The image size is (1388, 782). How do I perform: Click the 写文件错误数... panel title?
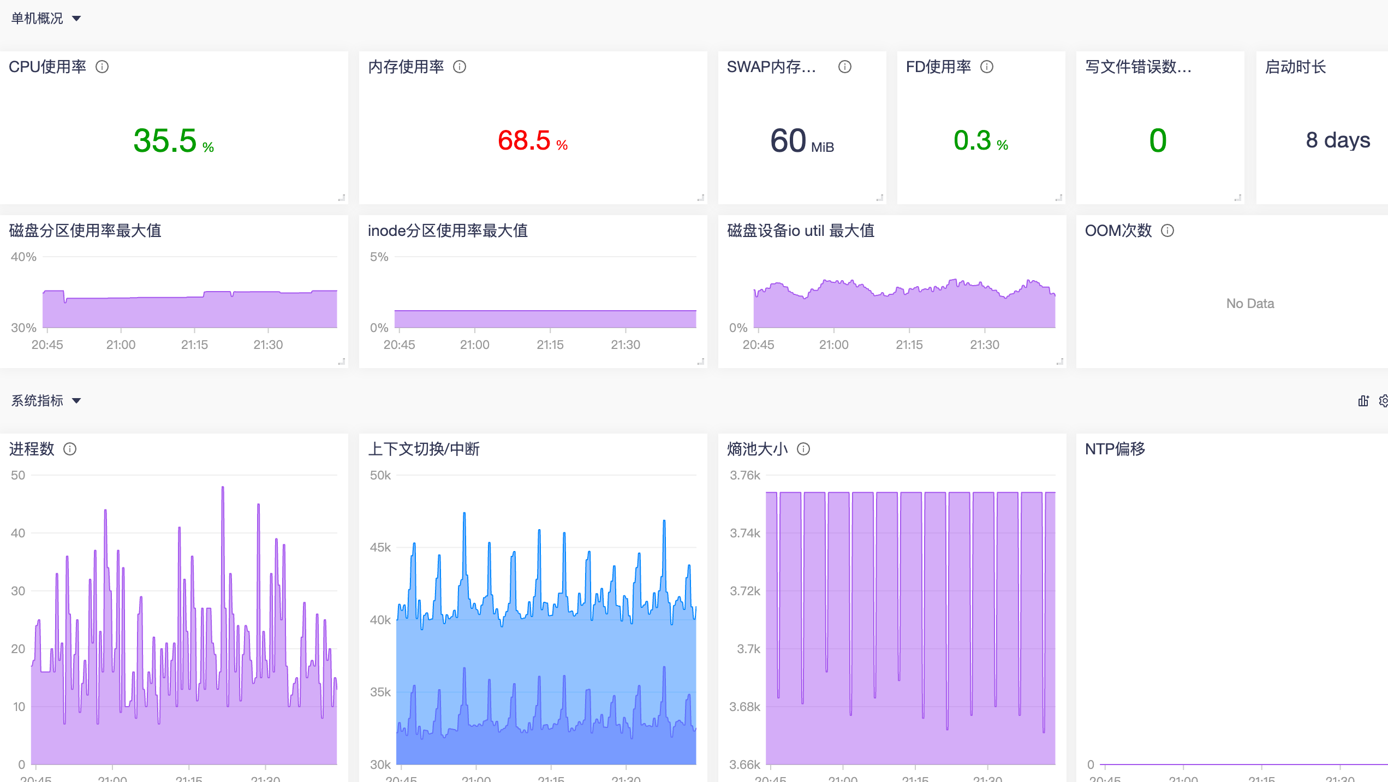1138,67
